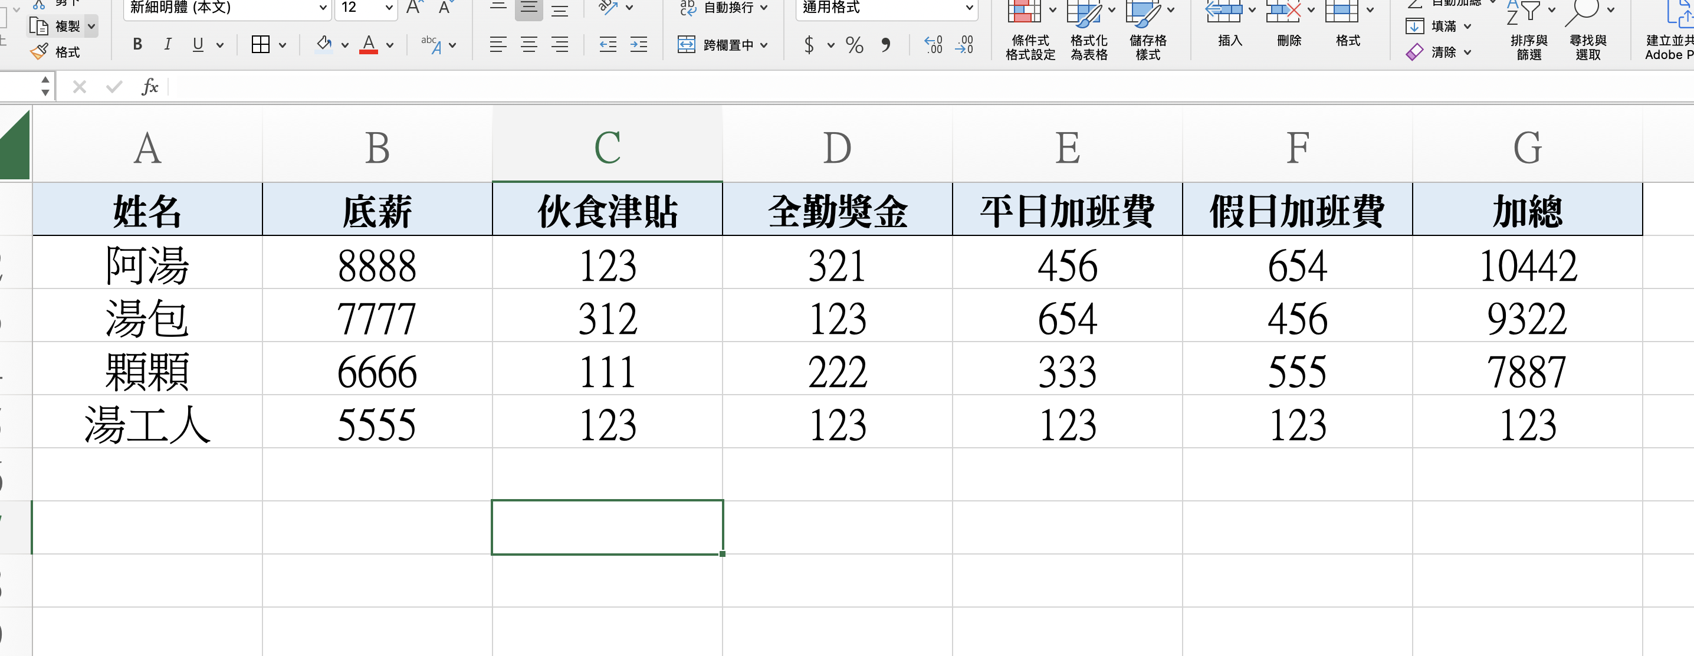Click the format painter brush icon
The height and width of the screenshot is (656, 1694).
[40, 52]
